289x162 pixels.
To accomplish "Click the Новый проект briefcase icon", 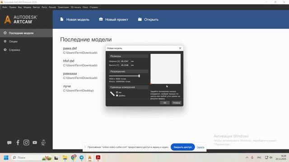I will click(x=101, y=19).
